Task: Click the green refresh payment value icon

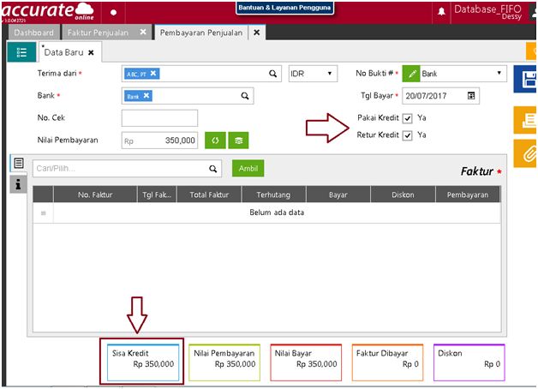Action: tap(215, 141)
